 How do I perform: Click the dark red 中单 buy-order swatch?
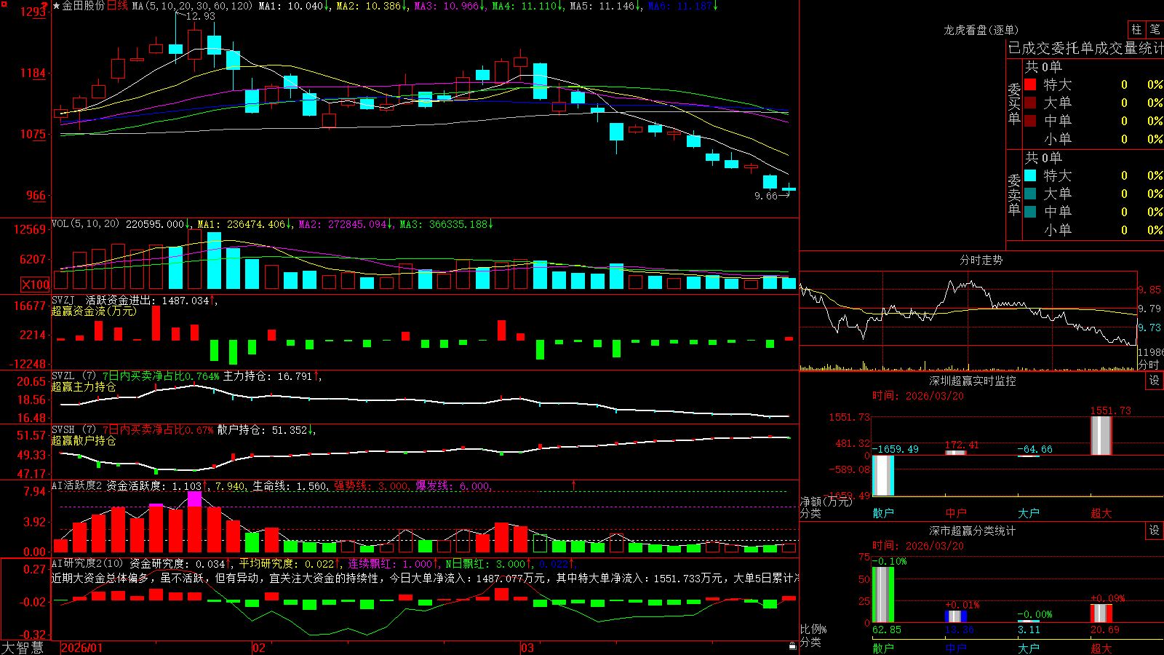1030,121
